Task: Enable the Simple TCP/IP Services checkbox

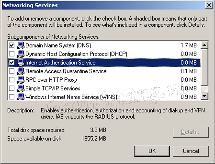Action: [12, 88]
